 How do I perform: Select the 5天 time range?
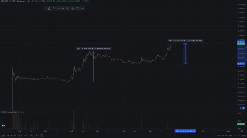click(x=31, y=135)
